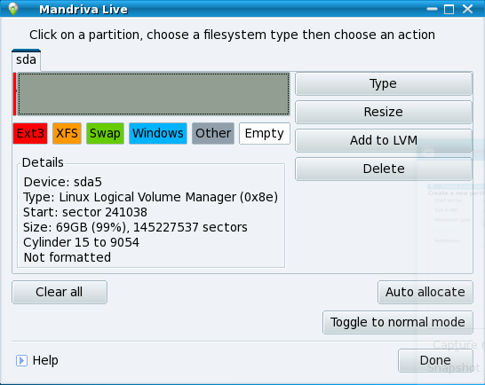Minimize the Mandriva Live window
The image size is (485, 385).
click(x=432, y=9)
